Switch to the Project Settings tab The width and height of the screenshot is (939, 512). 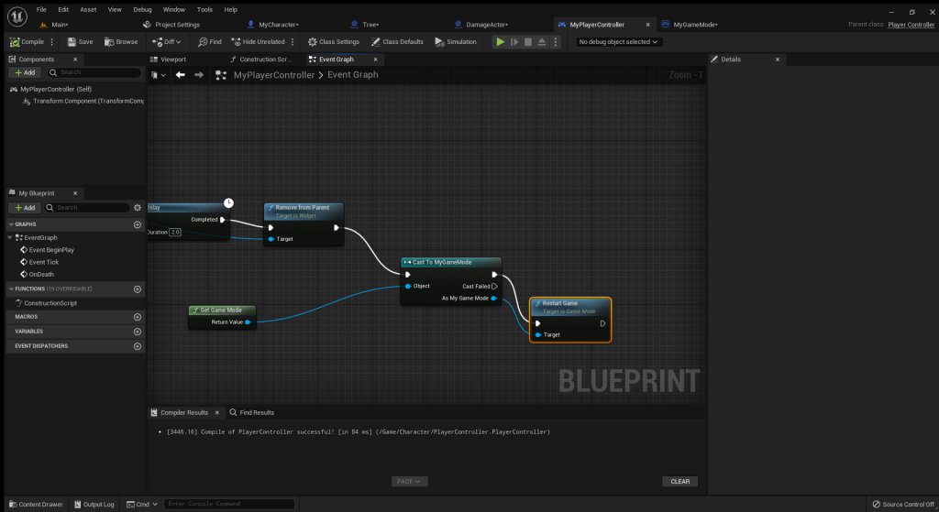[177, 25]
